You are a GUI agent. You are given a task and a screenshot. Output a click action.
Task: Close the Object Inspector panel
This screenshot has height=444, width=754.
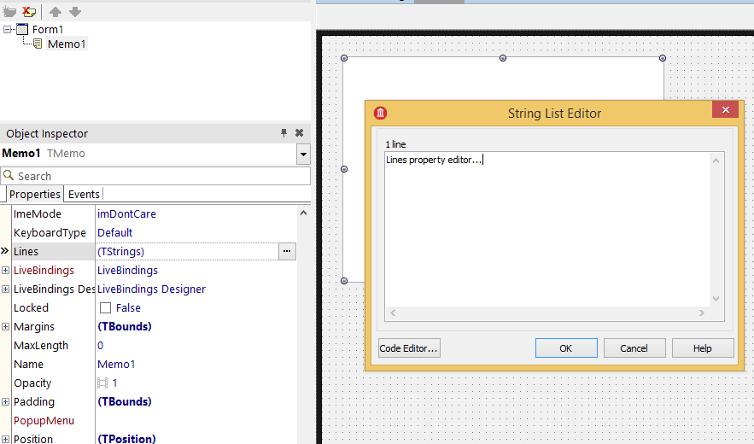[299, 132]
